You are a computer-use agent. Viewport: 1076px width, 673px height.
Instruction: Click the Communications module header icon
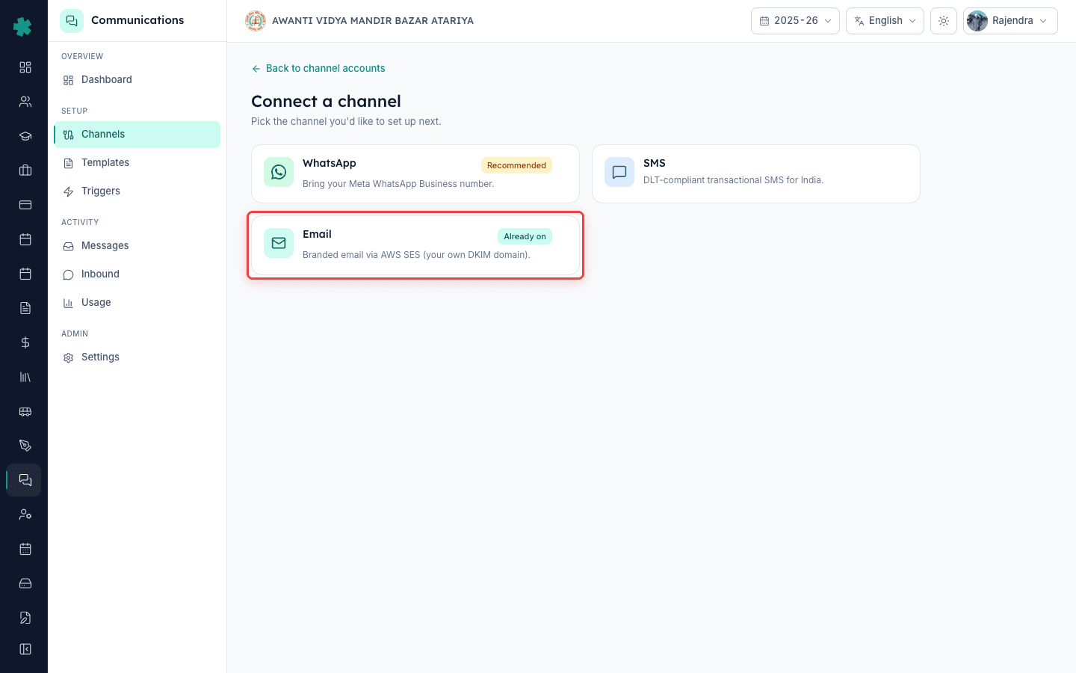(72, 21)
